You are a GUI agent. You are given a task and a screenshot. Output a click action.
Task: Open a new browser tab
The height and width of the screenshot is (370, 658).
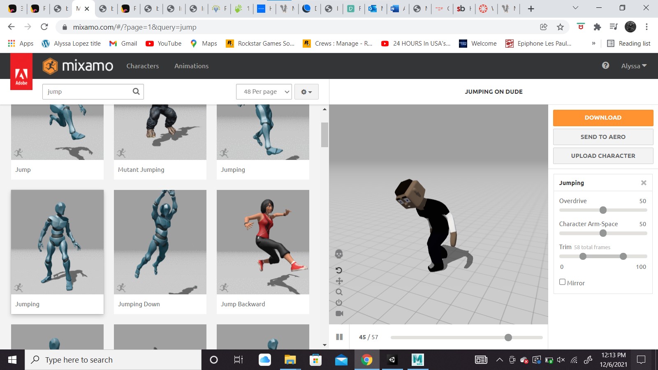[531, 9]
